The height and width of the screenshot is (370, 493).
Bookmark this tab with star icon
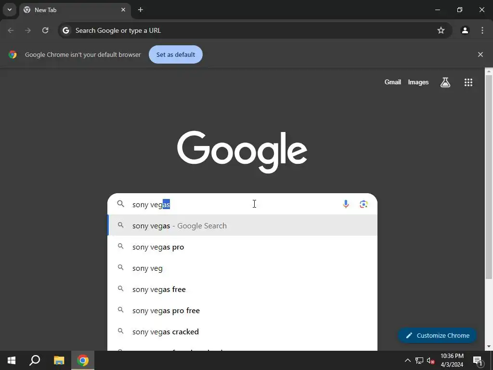tap(441, 30)
